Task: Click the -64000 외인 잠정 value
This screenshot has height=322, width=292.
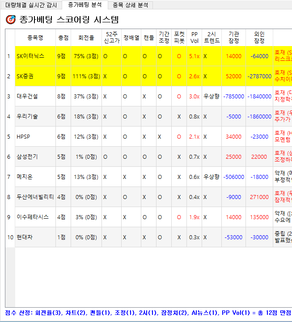Action: 259,56
